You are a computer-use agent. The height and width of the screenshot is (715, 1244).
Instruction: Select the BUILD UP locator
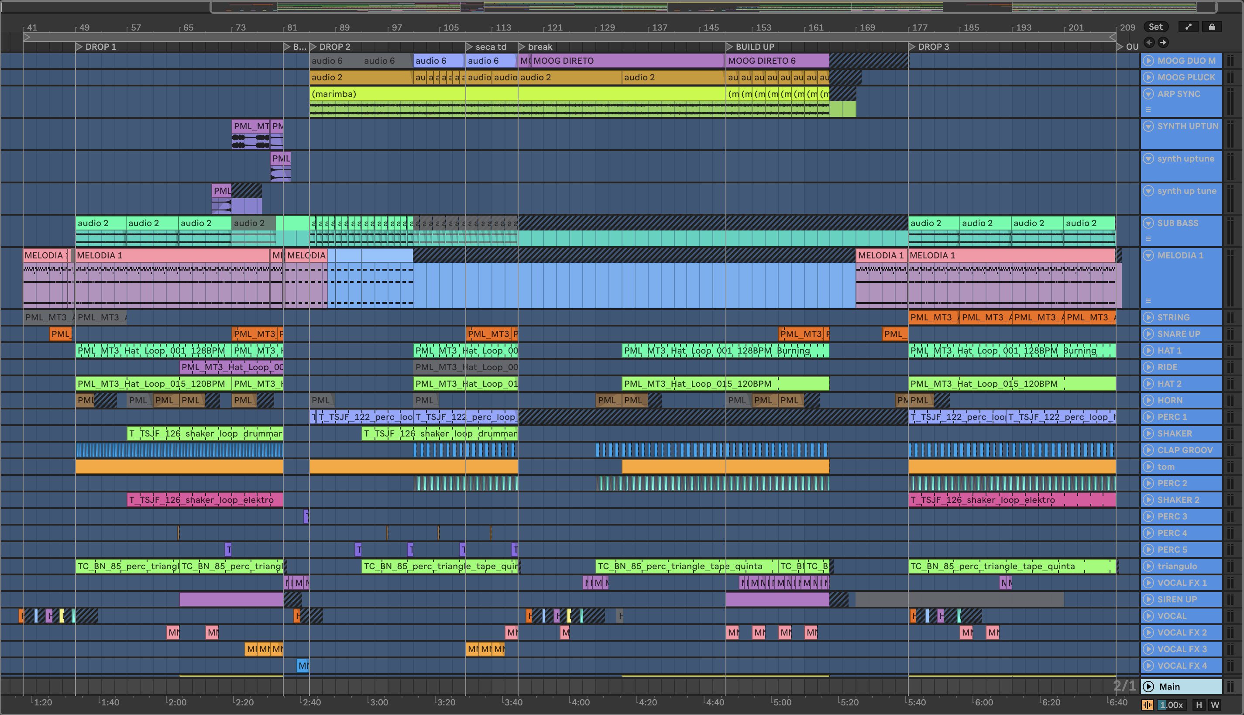pos(754,47)
